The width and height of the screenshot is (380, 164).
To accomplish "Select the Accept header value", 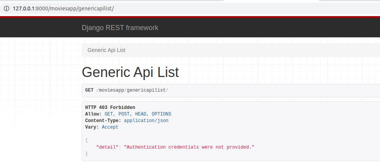I will (x=110, y=127).
